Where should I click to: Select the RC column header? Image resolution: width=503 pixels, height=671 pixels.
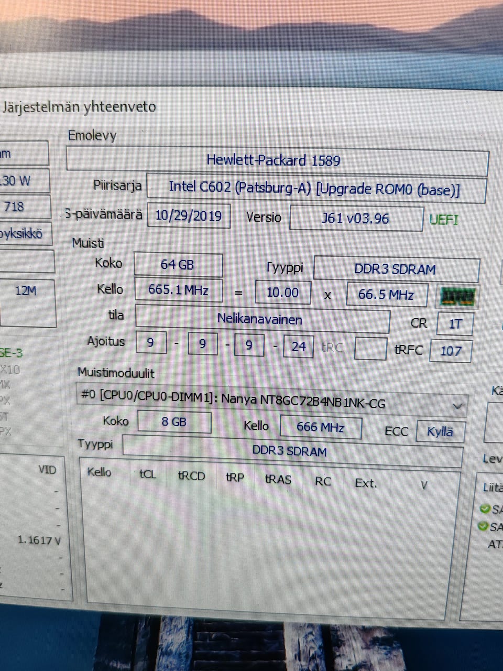tap(323, 481)
